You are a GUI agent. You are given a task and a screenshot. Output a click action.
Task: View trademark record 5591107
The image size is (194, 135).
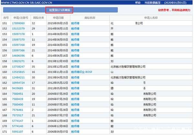tap(18, 131)
